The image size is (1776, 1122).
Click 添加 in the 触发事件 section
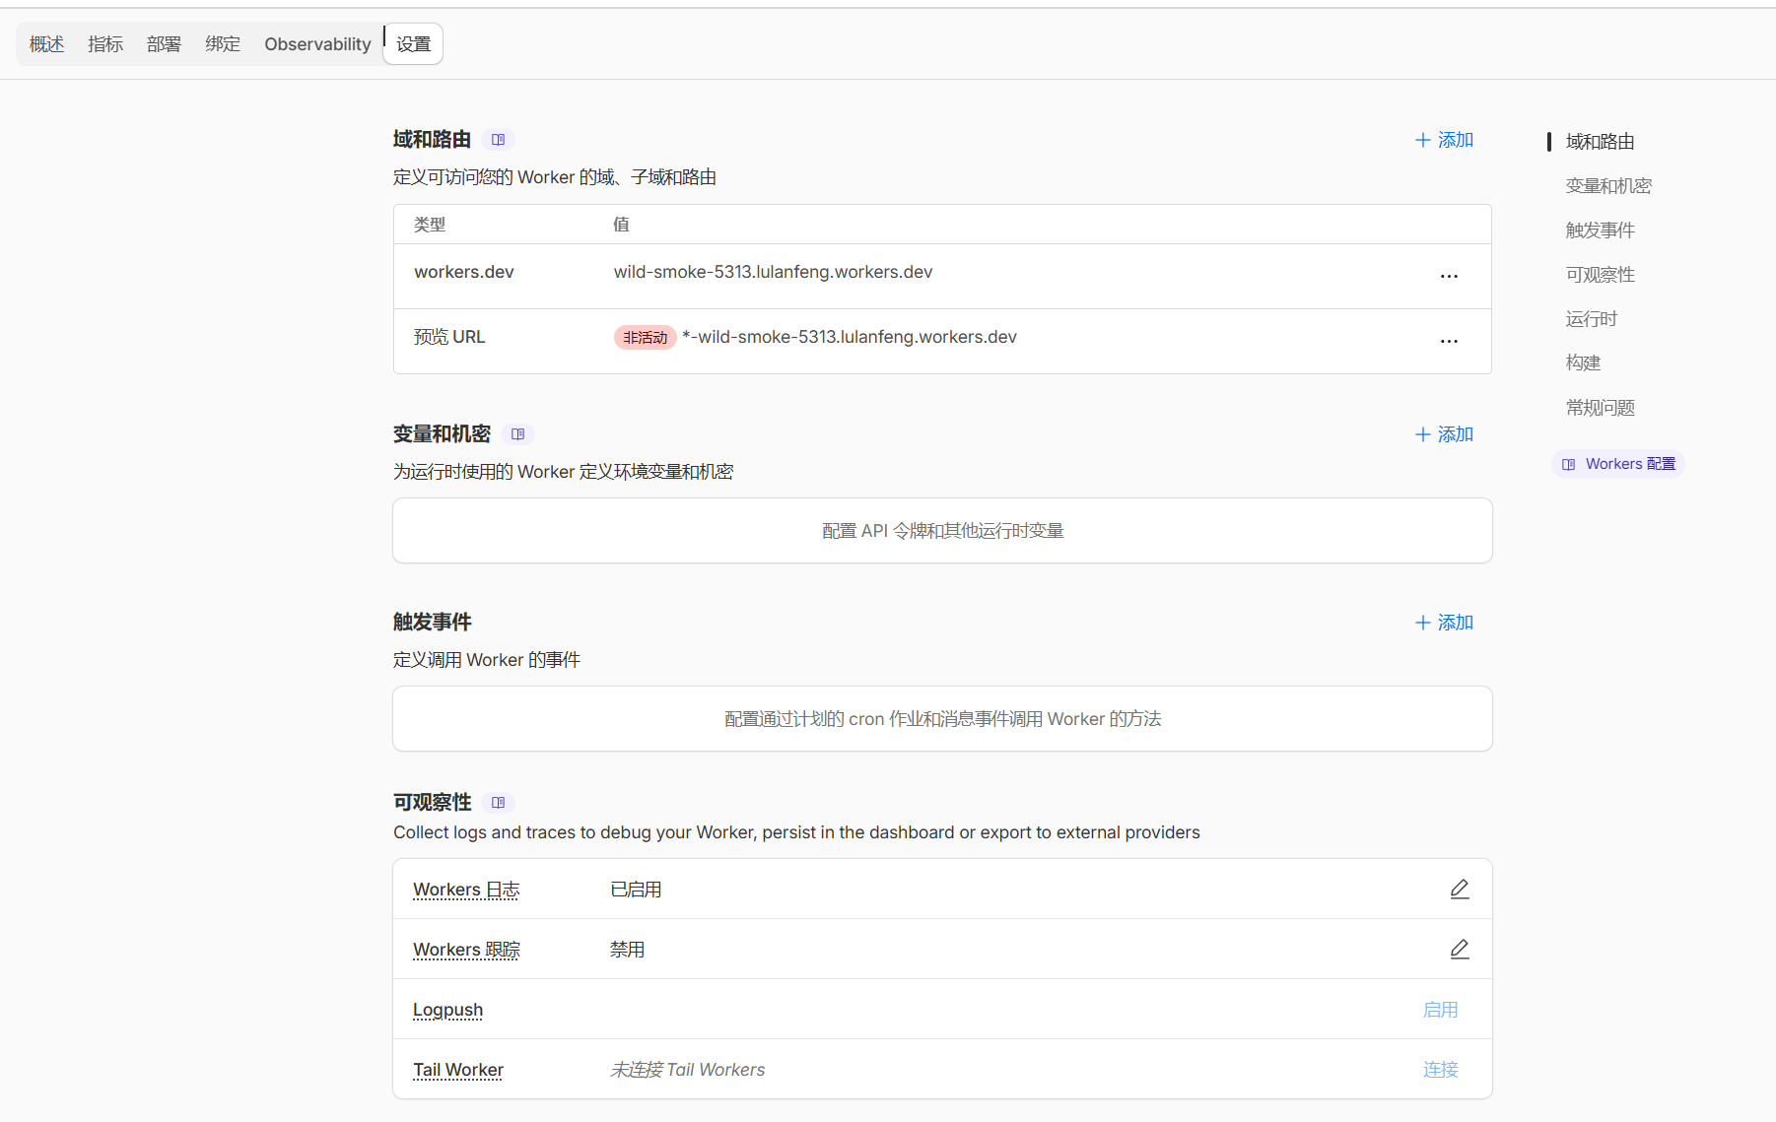(1444, 622)
